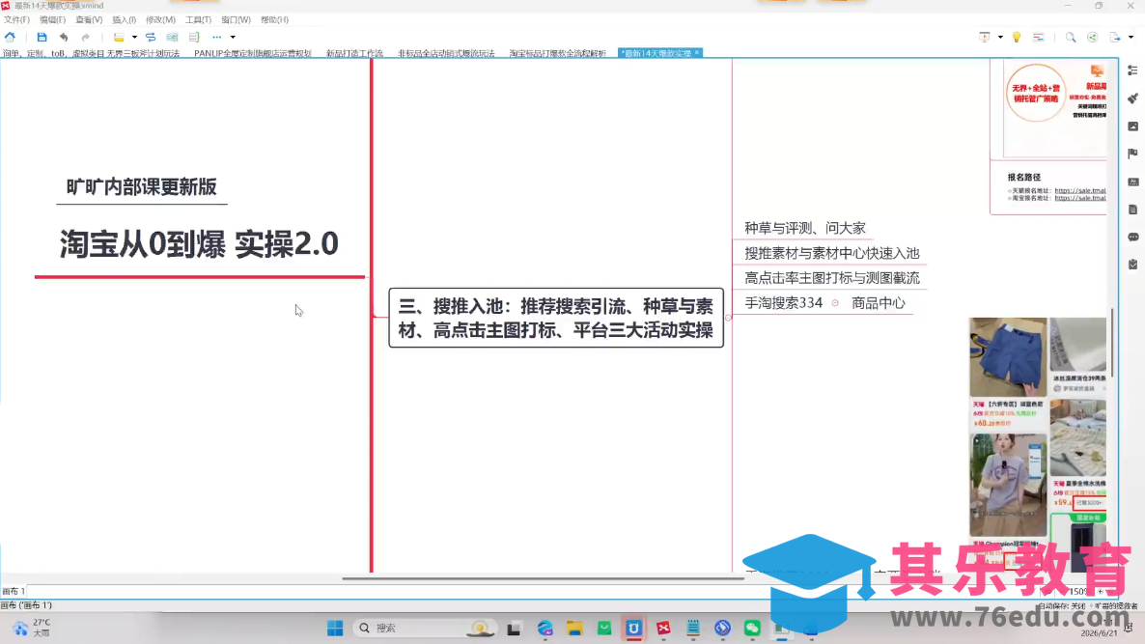Switch to 非标品全店动销式爆流玩法 tab

tap(446, 53)
